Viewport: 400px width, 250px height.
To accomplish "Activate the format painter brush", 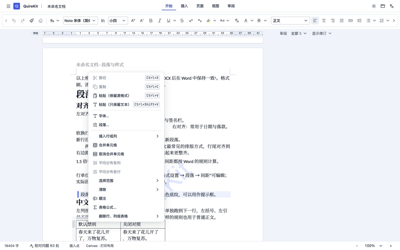I will pos(32,20).
